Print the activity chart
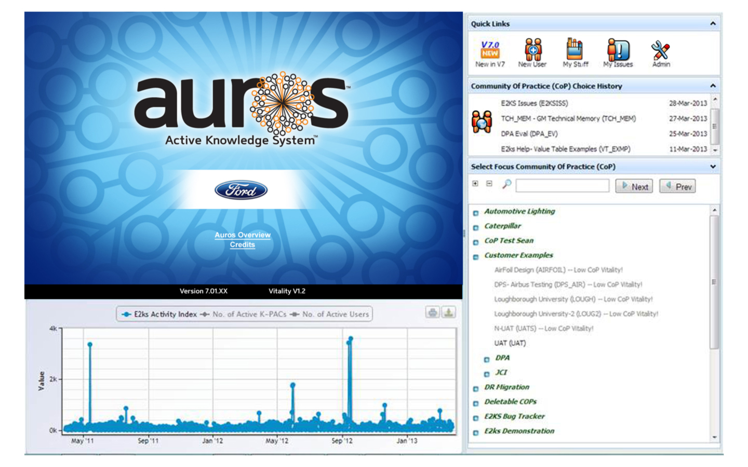748x467 pixels. click(x=433, y=312)
